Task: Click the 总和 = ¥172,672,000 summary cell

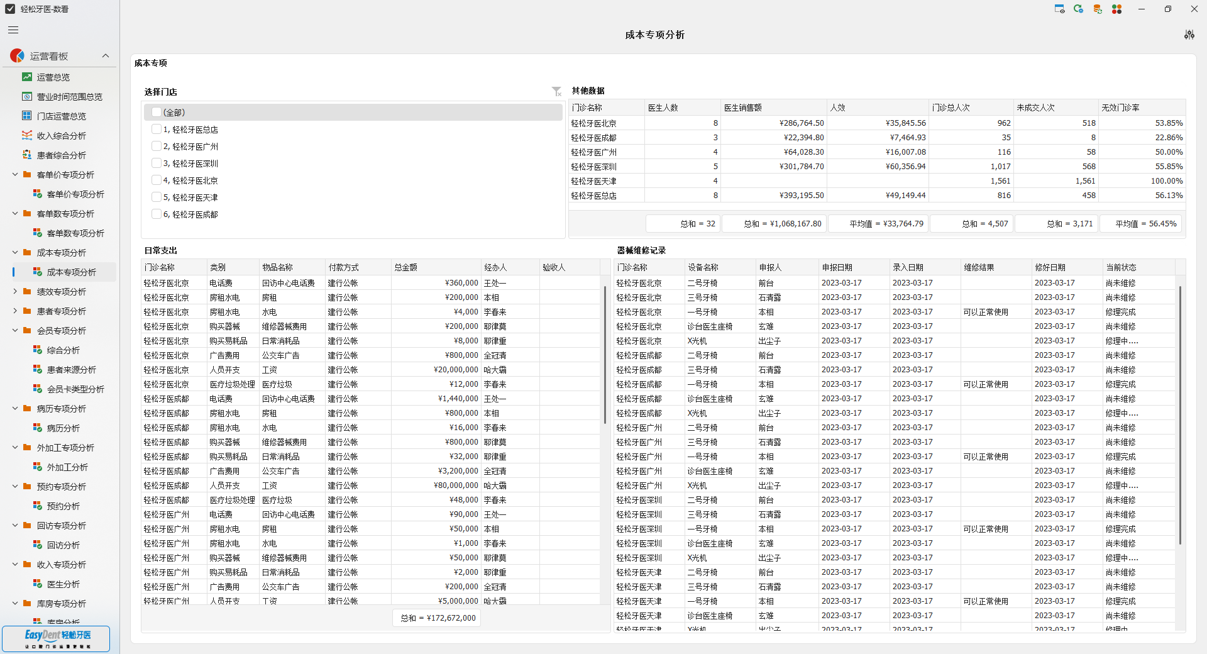Action: 438,618
